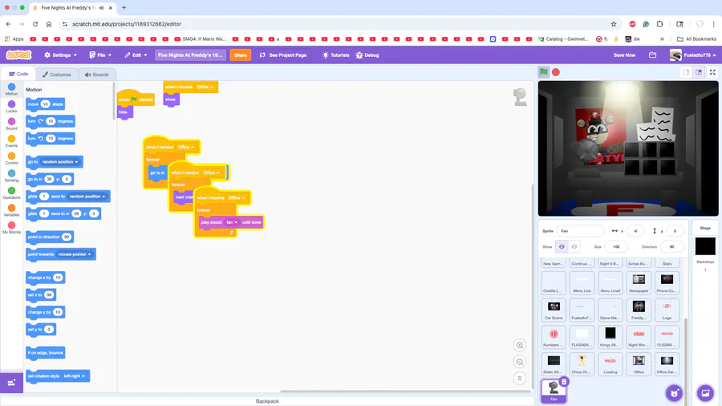
Task: Switch to large stage layout
Action: (x=699, y=71)
